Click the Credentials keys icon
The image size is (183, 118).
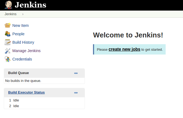point(8,59)
